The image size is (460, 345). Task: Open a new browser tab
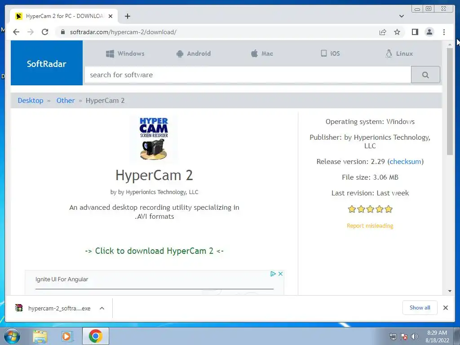point(127,16)
